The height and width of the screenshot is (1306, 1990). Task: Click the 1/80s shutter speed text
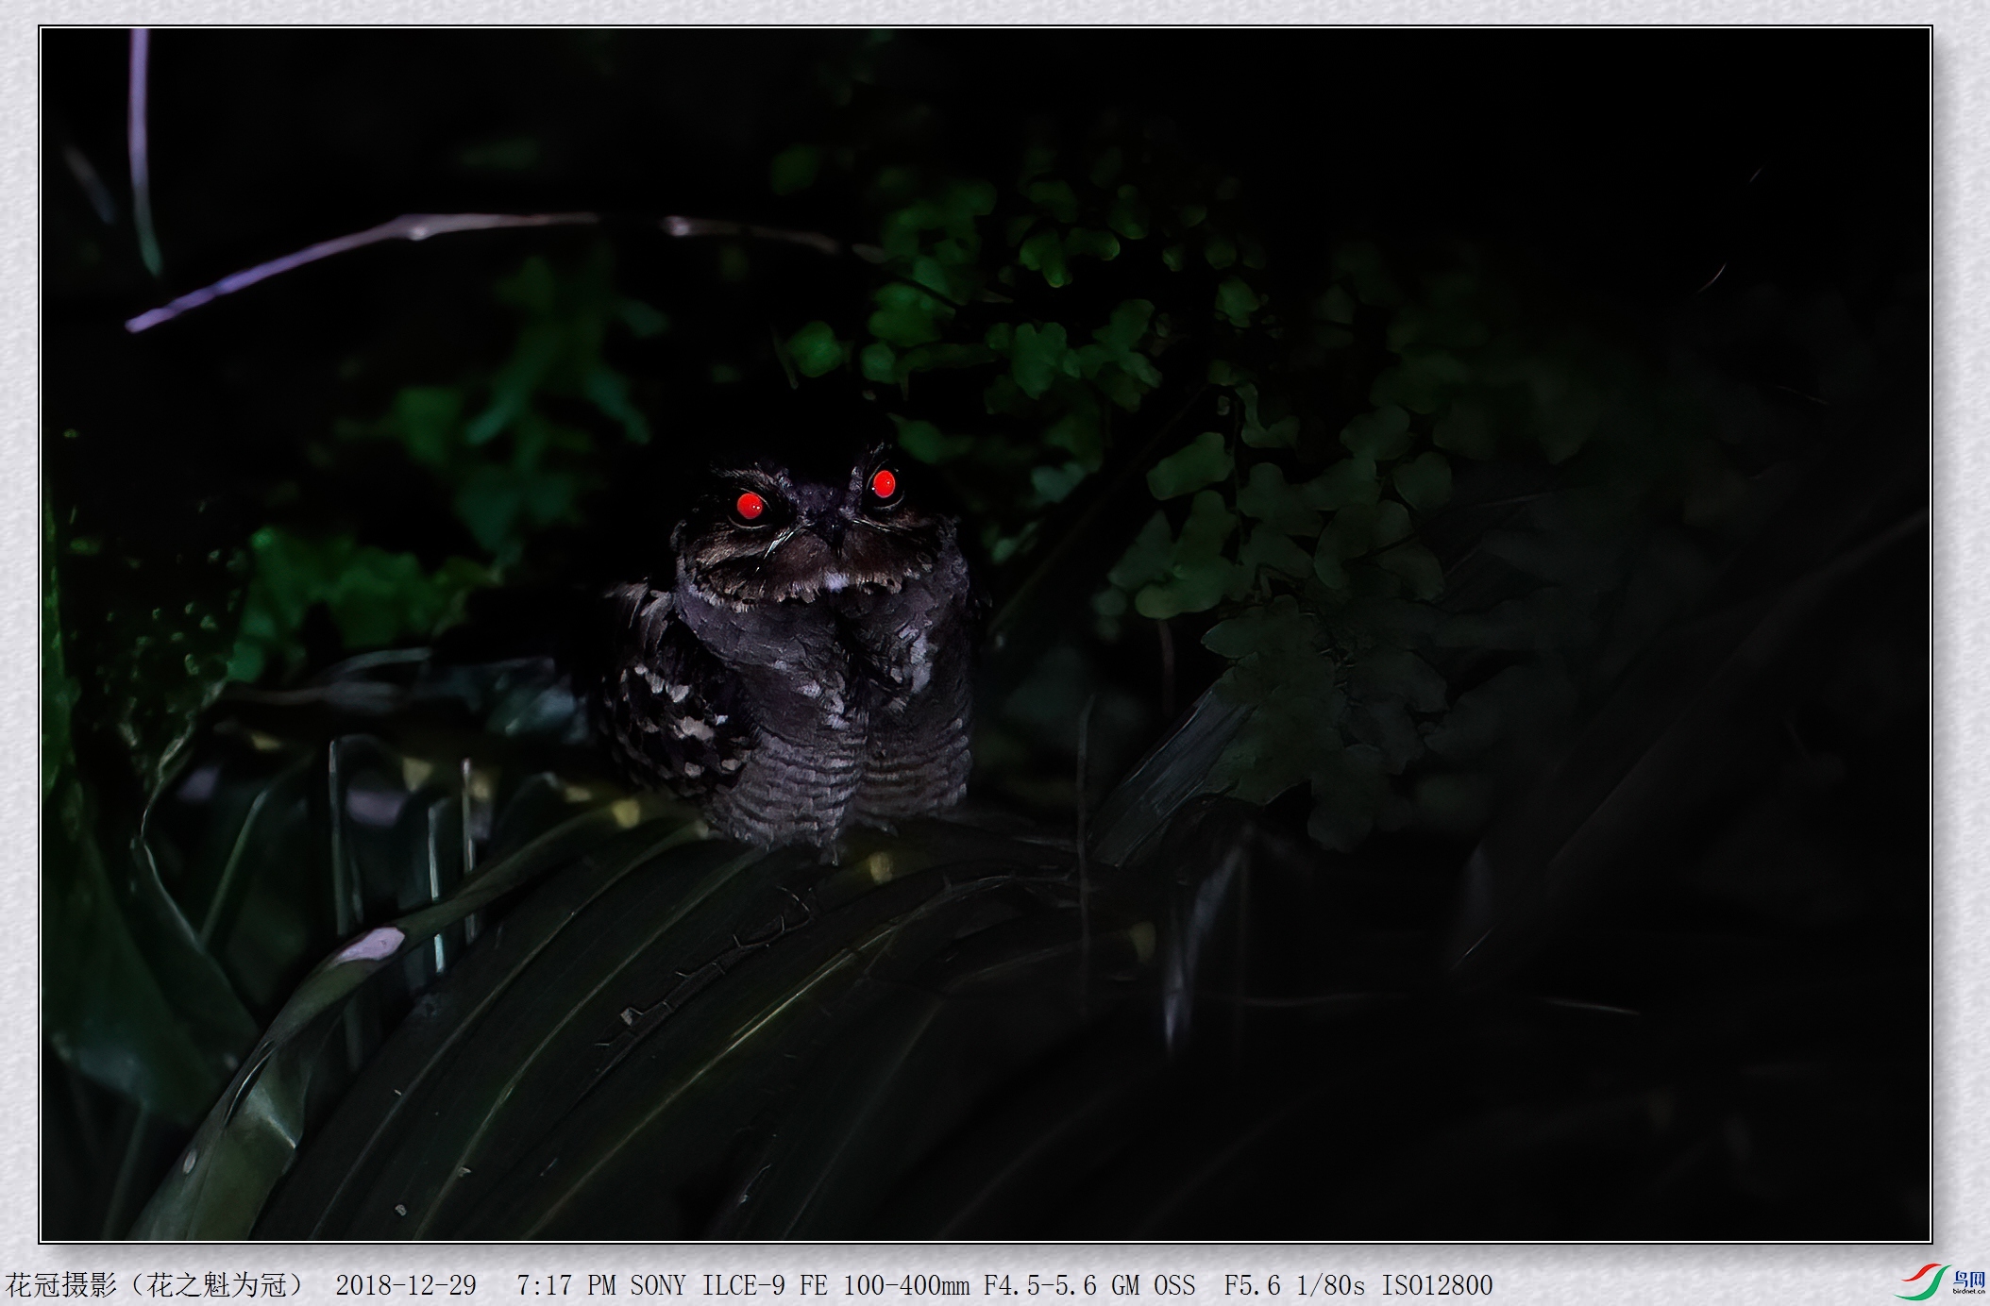(1330, 1285)
